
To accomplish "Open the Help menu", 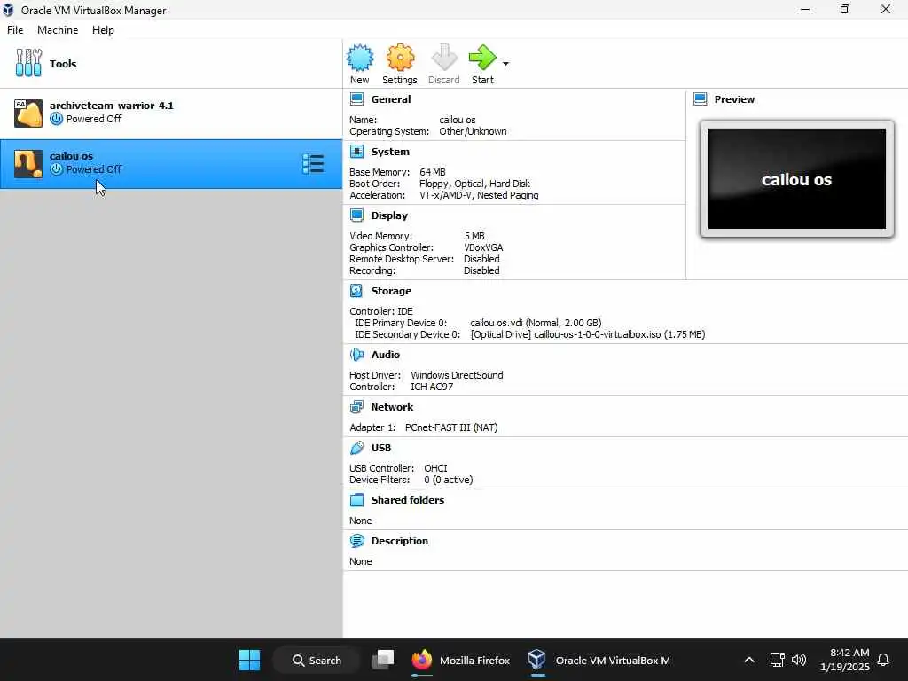I will pyautogui.click(x=103, y=30).
